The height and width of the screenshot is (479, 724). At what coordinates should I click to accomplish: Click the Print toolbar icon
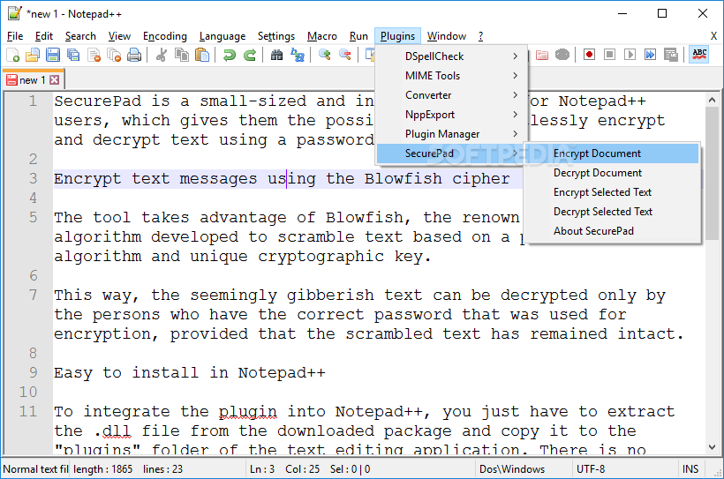point(134,55)
